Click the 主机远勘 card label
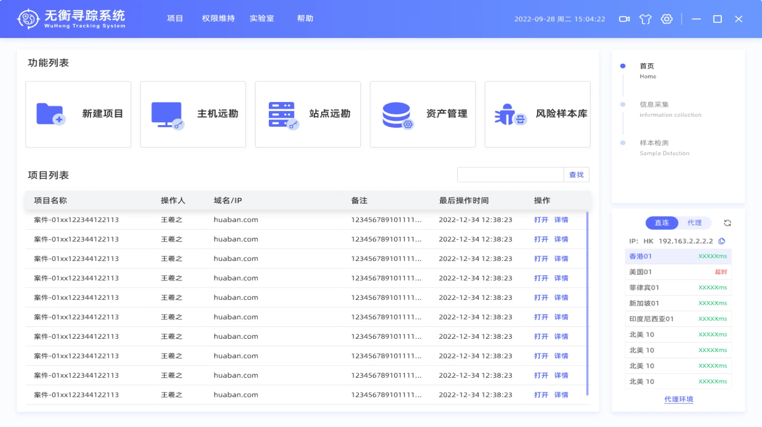 coord(218,114)
